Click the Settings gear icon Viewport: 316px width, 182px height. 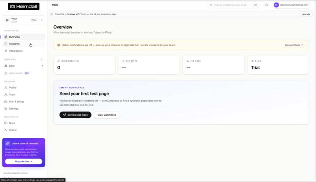point(6,108)
